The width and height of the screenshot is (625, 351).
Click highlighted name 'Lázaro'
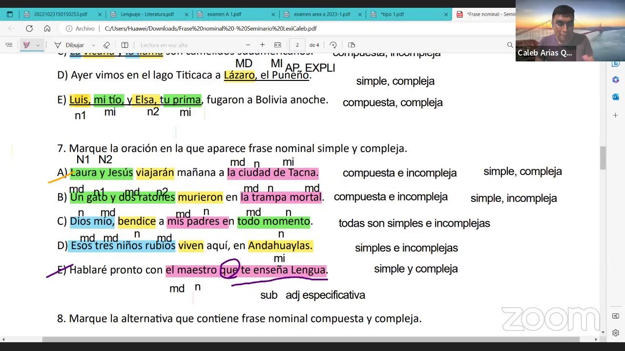239,75
